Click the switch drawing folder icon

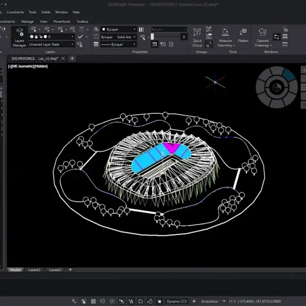tap(276, 37)
